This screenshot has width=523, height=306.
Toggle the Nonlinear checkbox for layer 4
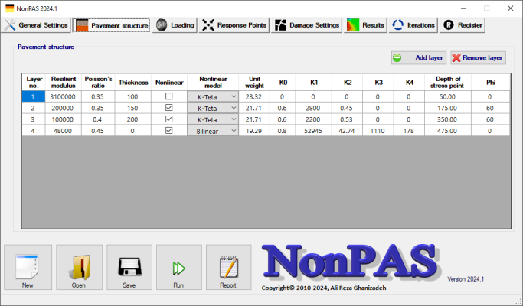tap(169, 131)
